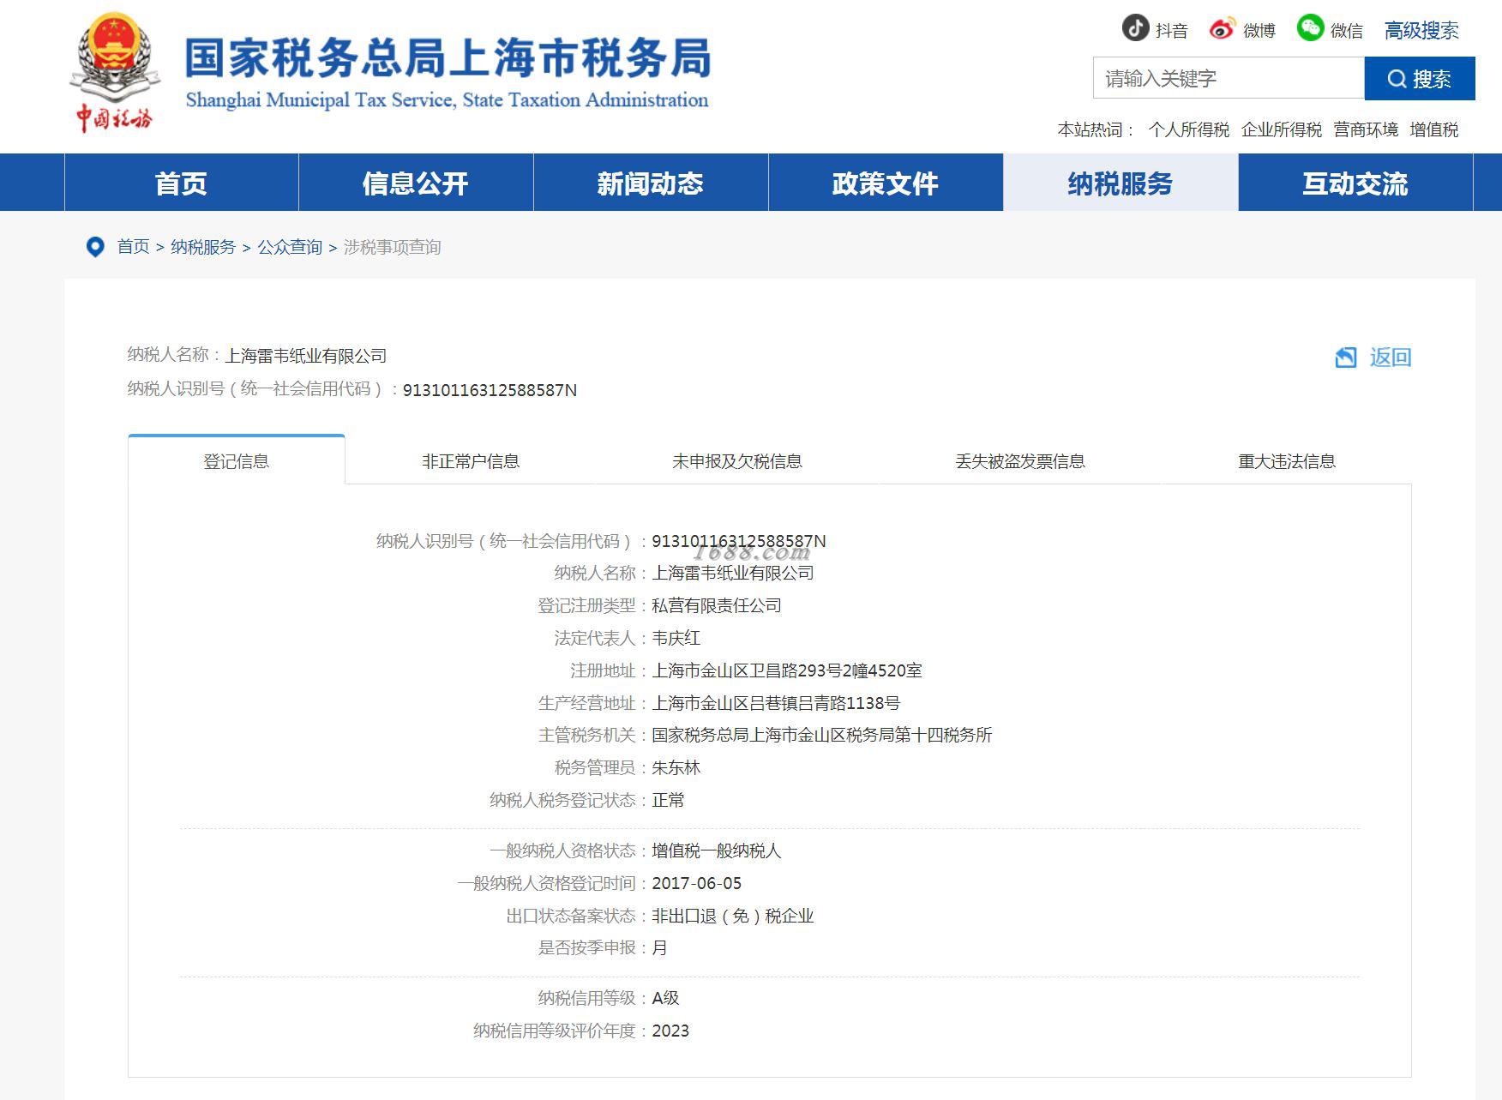Viewport: 1502px width, 1100px height.
Task: Click 非出口退（免）税企业 value
Action: point(733,916)
